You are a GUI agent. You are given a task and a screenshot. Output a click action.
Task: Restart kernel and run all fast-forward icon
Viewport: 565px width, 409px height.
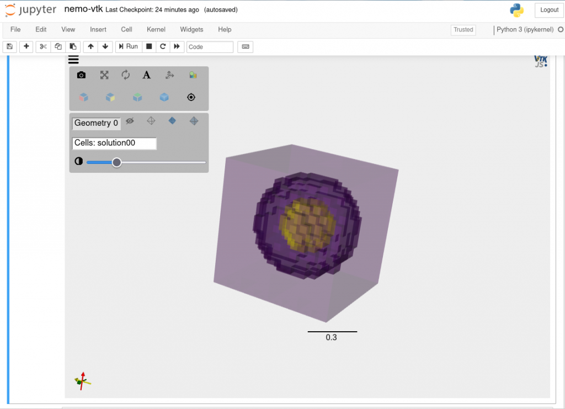(x=177, y=46)
